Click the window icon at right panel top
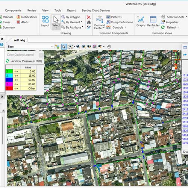188x188 pixels. click(x=185, y=47)
